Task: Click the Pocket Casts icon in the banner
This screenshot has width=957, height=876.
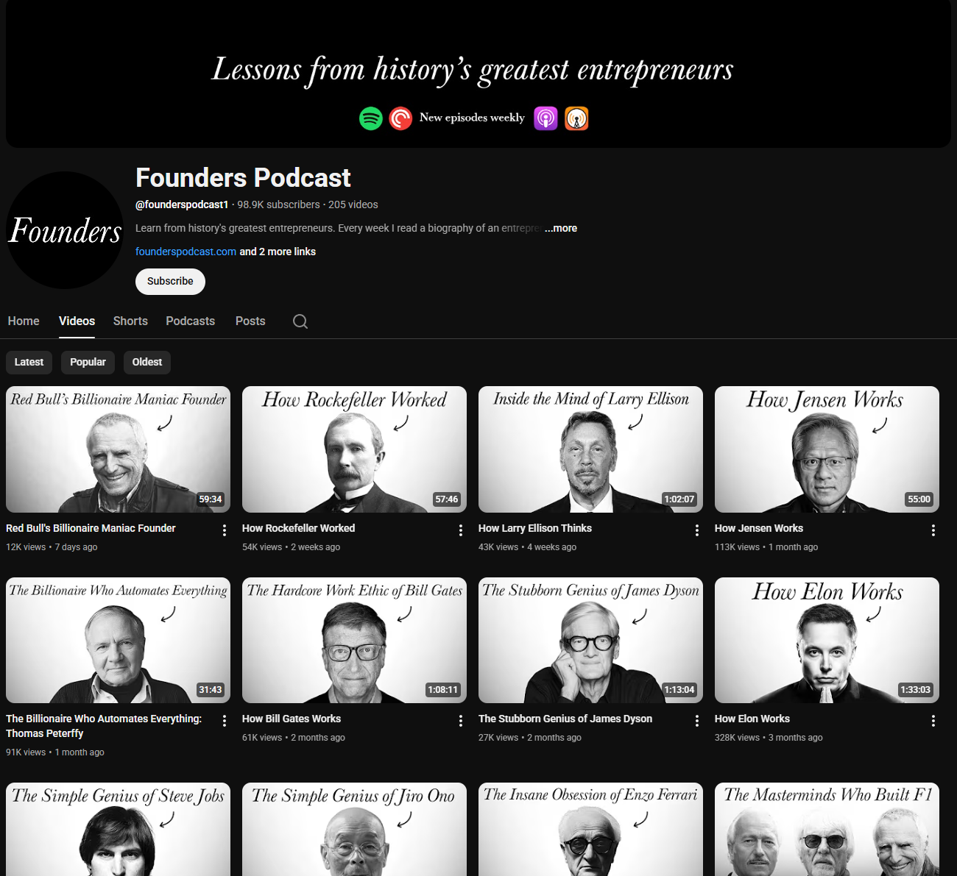Action: 400,118
